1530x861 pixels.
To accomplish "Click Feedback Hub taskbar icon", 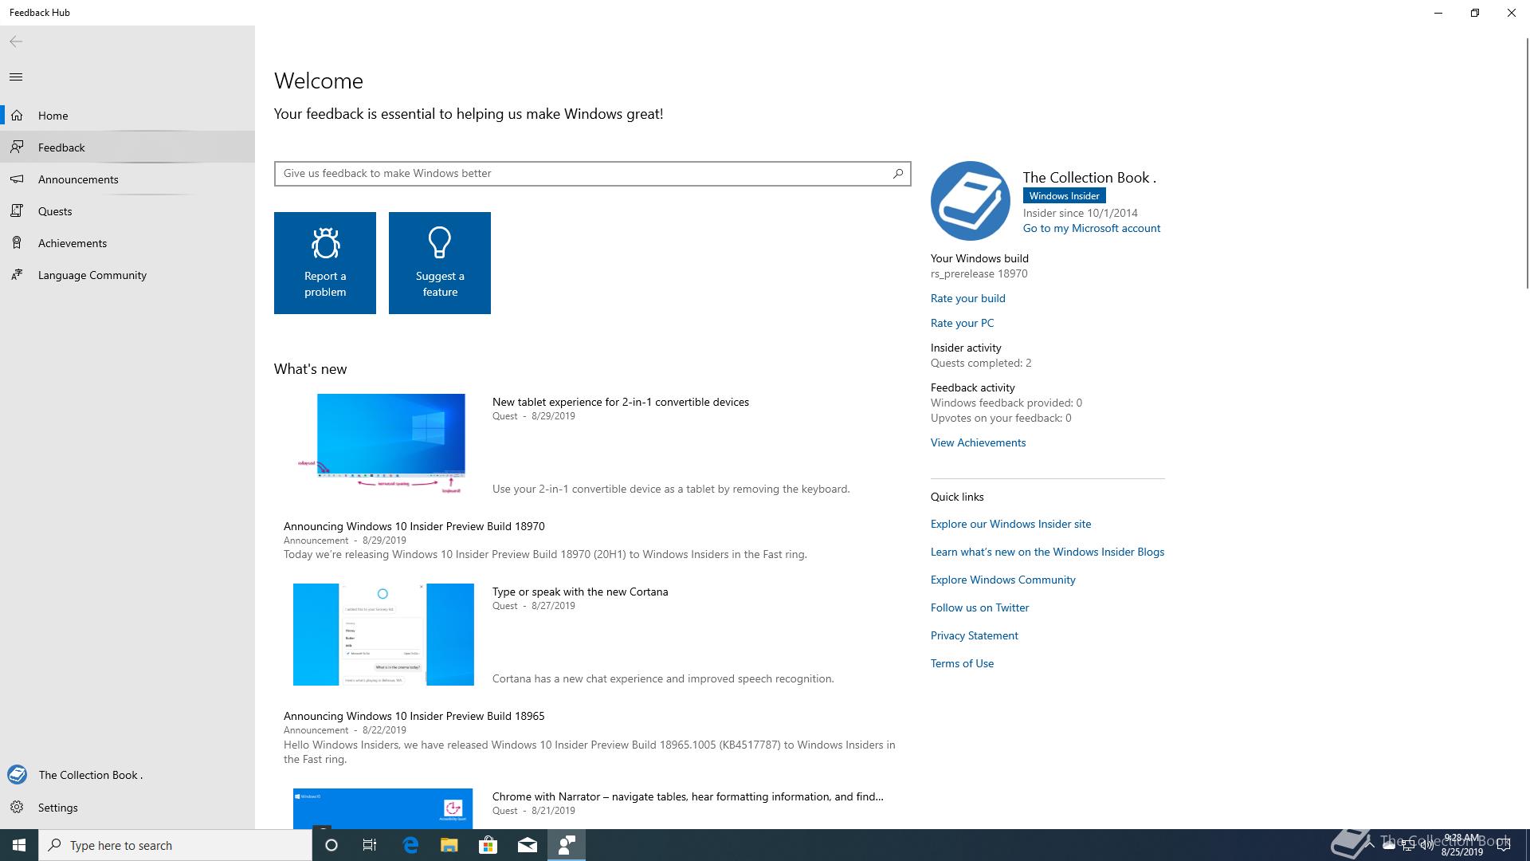I will click(567, 845).
